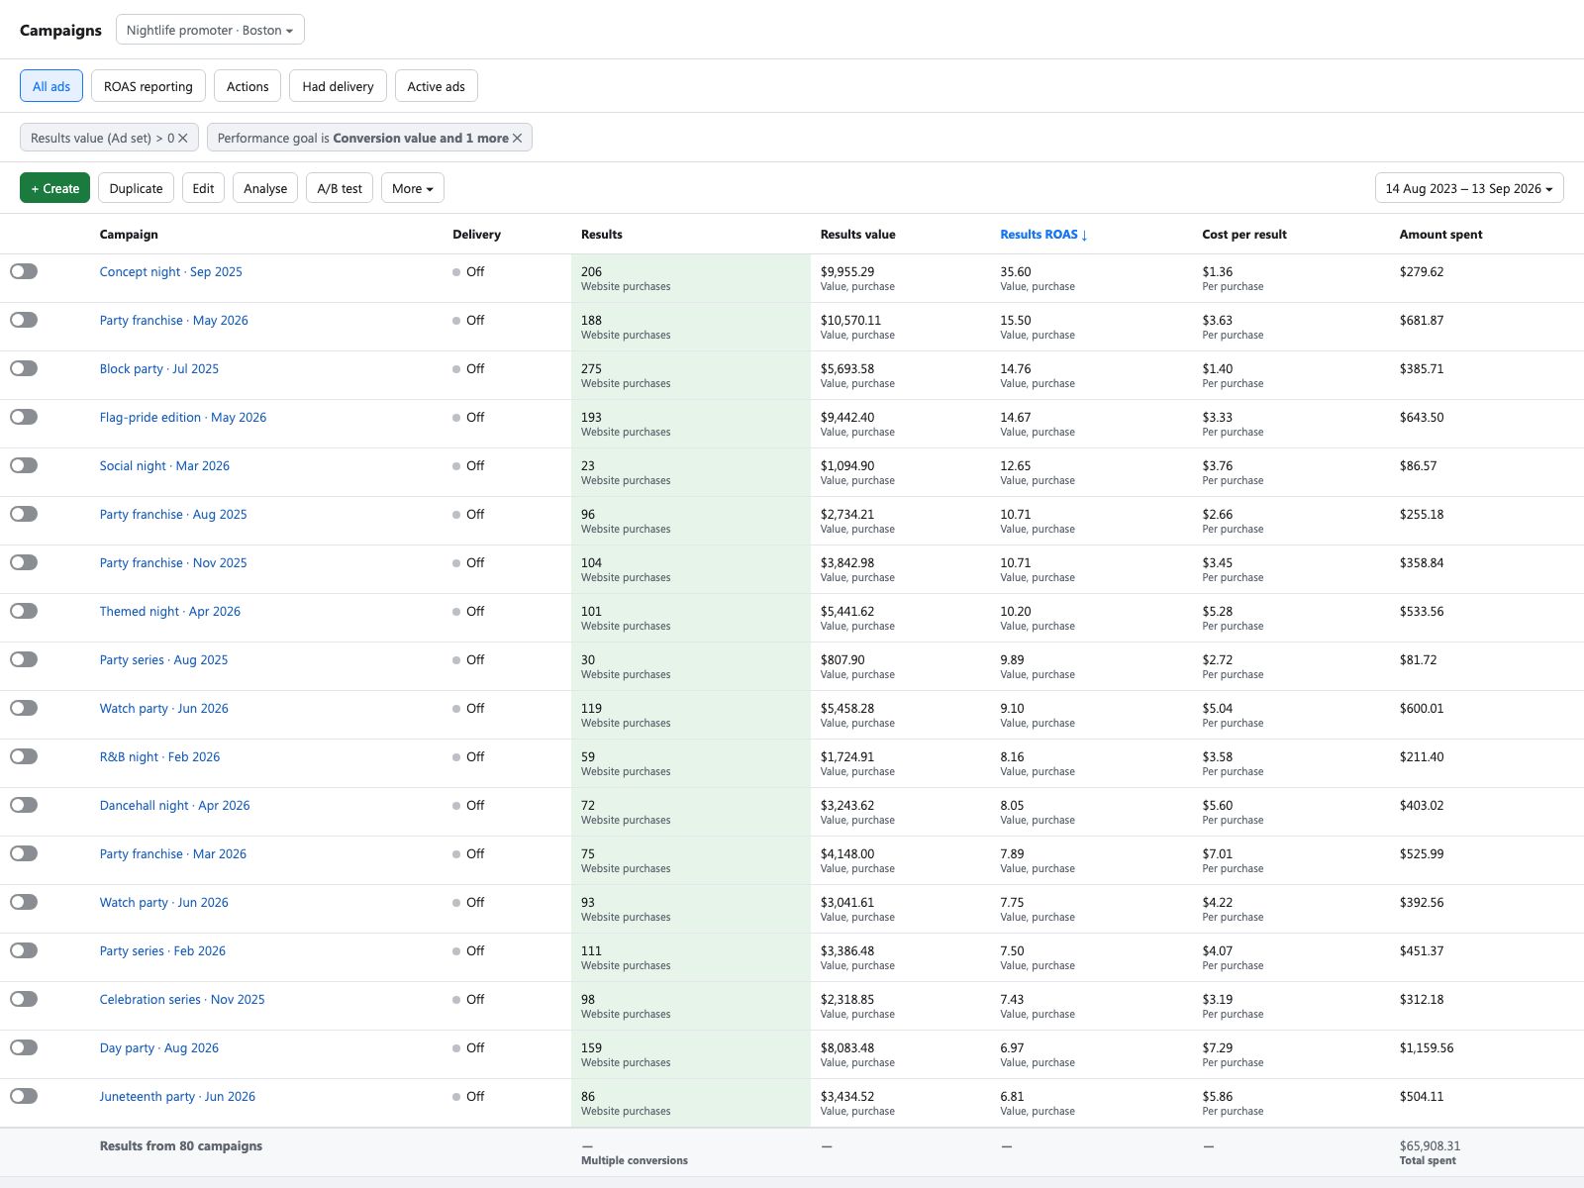Click the 275 website purchases result
The height and width of the screenshot is (1188, 1584).
[x=591, y=368]
